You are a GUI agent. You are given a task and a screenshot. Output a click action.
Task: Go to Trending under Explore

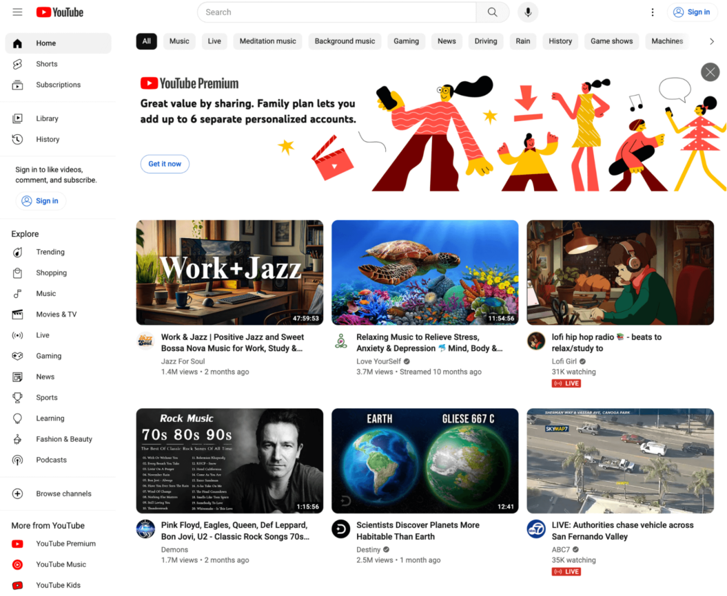(58, 252)
